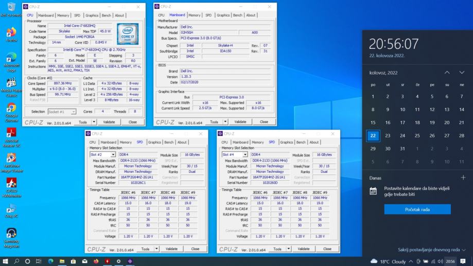The height and width of the screenshot is (266, 473).
Task: Open the Bench tab in the Slot #2 window
Action: click(168, 143)
